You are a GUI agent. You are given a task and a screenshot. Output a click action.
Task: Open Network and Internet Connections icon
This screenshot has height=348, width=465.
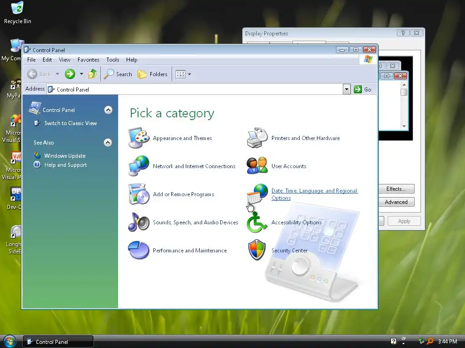coord(139,166)
